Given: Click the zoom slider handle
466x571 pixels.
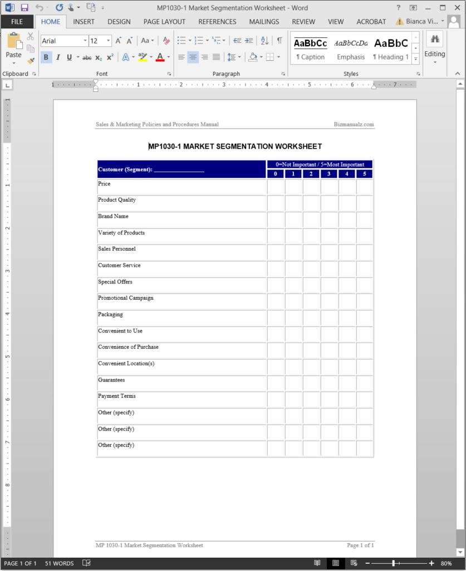Looking at the screenshot, I should click(x=394, y=563).
